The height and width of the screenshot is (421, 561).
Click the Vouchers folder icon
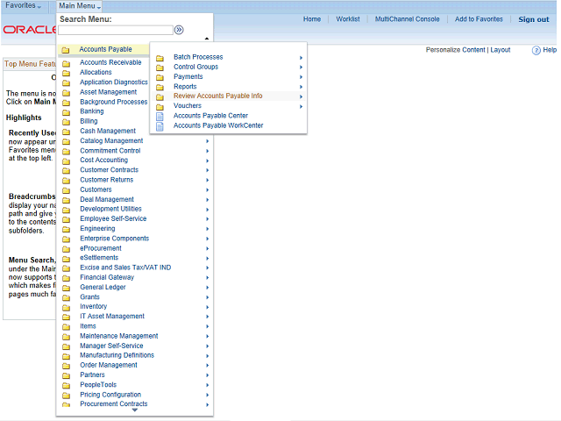click(x=160, y=106)
